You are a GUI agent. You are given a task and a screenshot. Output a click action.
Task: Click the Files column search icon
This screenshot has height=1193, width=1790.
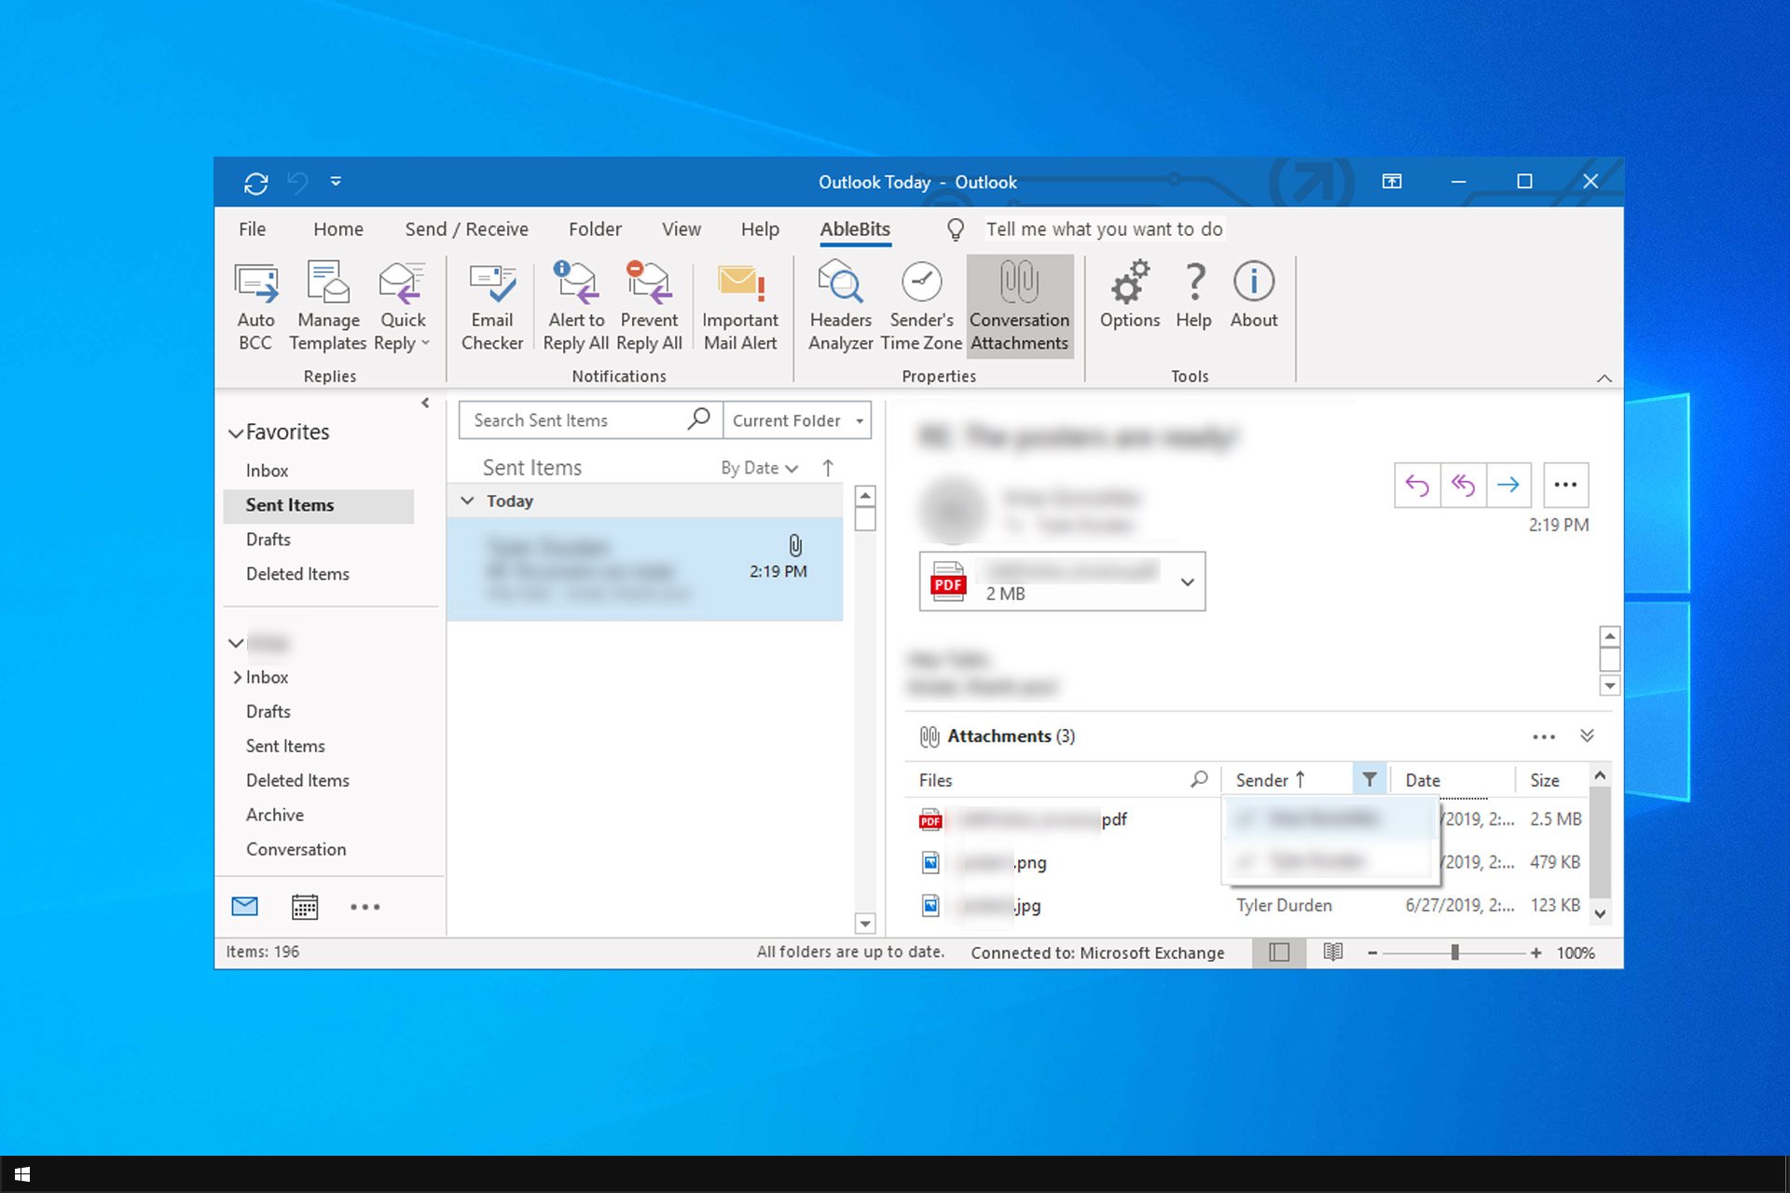pyautogui.click(x=1200, y=779)
